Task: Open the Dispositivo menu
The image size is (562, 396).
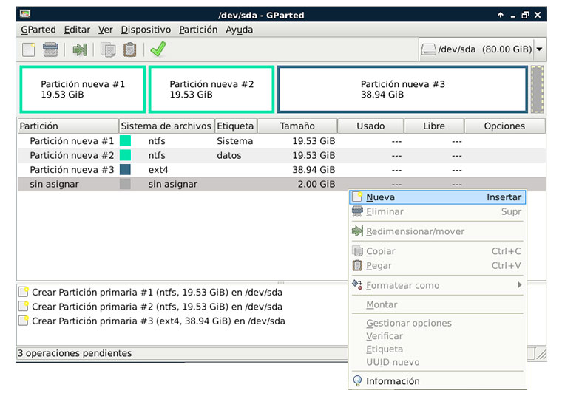Action: 146,30
